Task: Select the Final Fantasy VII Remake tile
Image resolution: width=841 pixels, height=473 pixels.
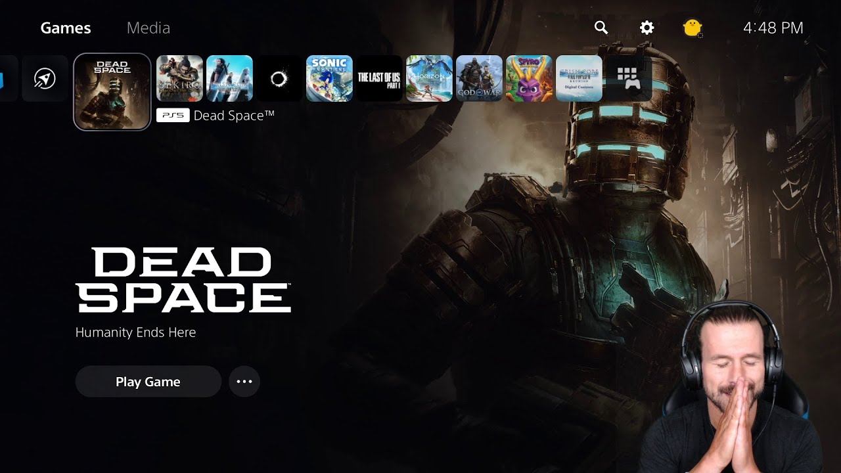Action: pyautogui.click(x=229, y=79)
